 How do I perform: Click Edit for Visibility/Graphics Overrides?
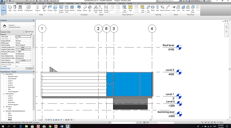pos(23,47)
